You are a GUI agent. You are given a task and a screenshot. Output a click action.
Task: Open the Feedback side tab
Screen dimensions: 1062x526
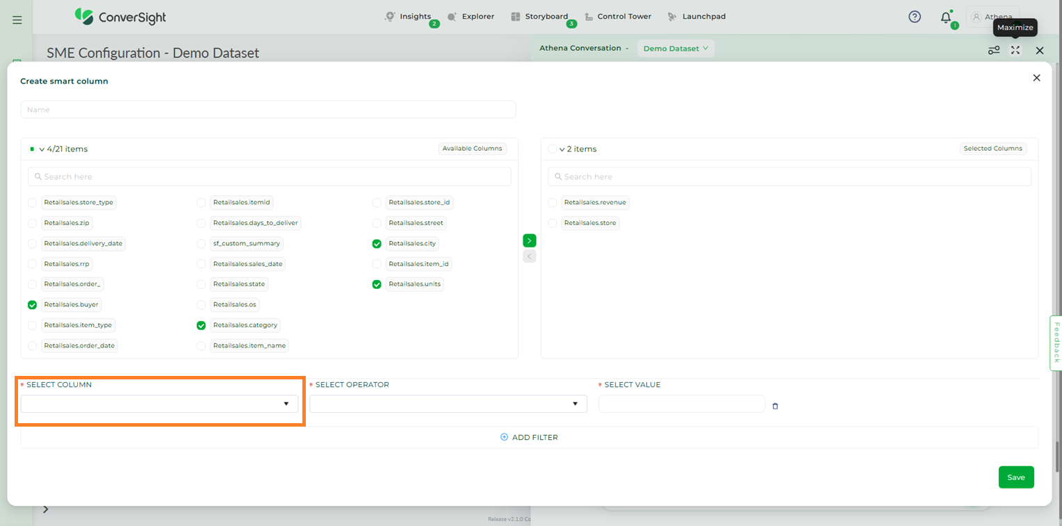[x=1056, y=343]
